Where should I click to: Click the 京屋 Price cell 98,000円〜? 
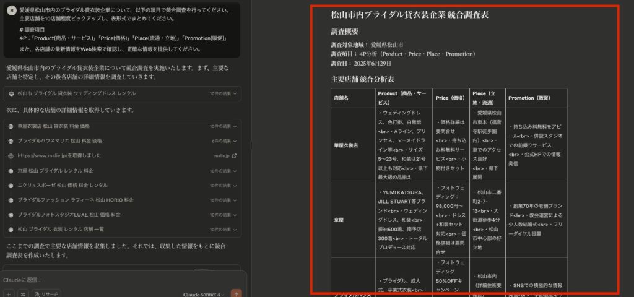click(451, 220)
